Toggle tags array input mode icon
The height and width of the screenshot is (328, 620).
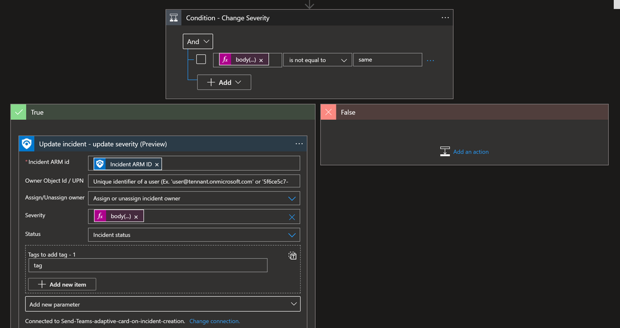click(x=292, y=255)
